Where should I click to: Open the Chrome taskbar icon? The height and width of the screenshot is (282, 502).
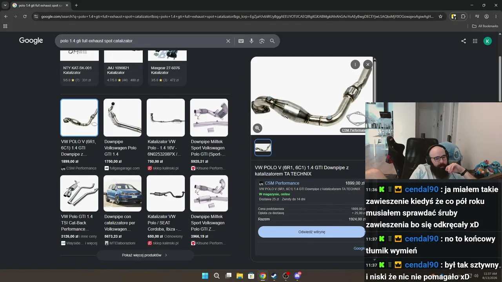(263, 276)
